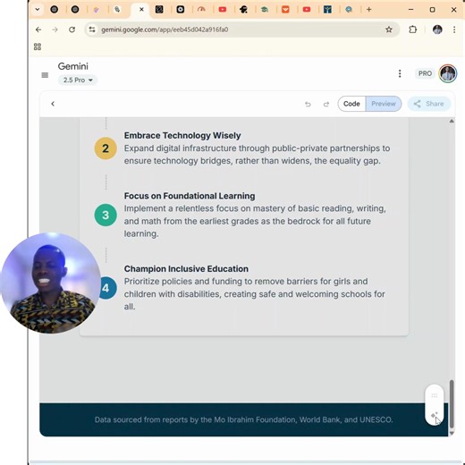Click the Gemini logo text
The image size is (465, 465).
pos(73,66)
